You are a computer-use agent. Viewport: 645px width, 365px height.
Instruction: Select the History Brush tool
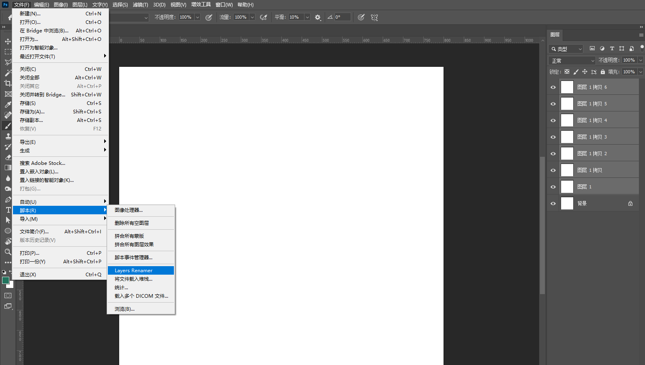[x=8, y=147]
